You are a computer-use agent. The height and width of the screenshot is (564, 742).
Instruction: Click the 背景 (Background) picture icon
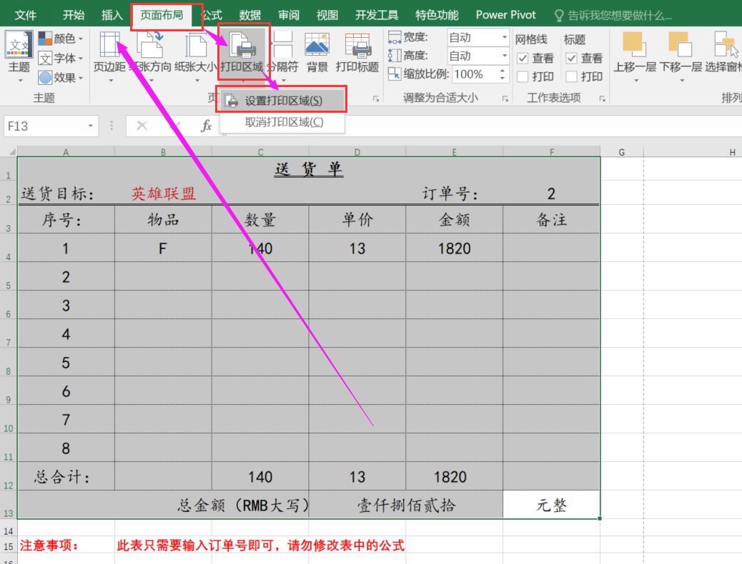[x=317, y=46]
